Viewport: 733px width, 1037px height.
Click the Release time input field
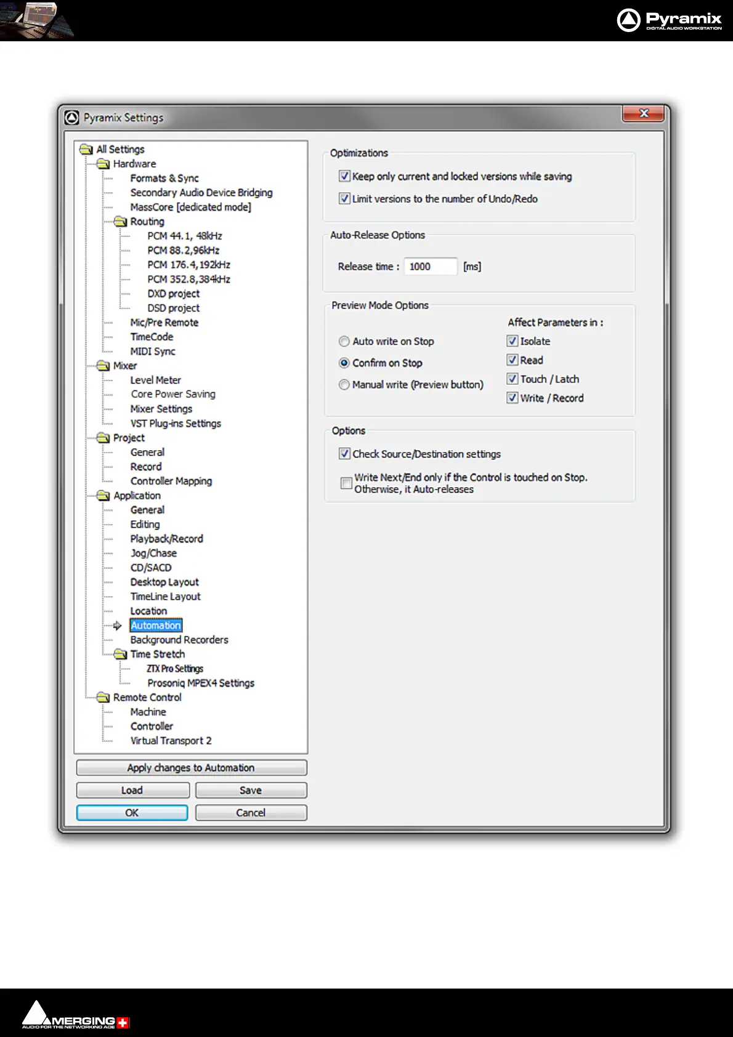coord(431,266)
